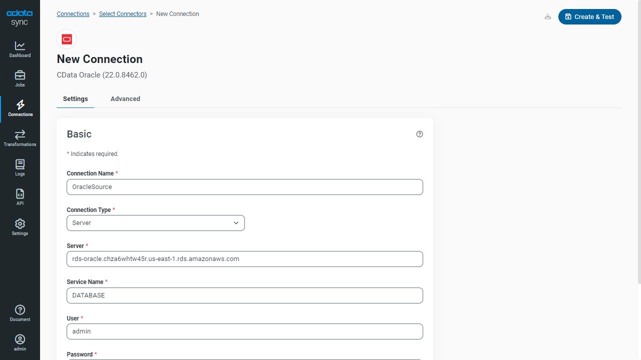This screenshot has width=641, height=360.
Task: Open Connections in the sidebar
Action: [x=20, y=108]
